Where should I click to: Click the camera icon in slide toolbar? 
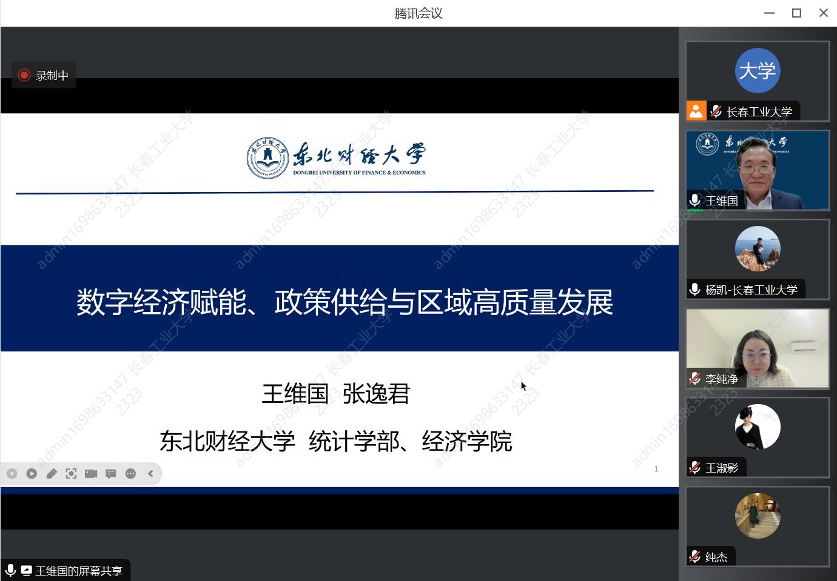point(91,474)
